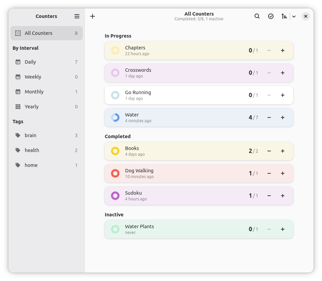Click Dog Walking's red ring icon
322x281 pixels.
click(115, 173)
